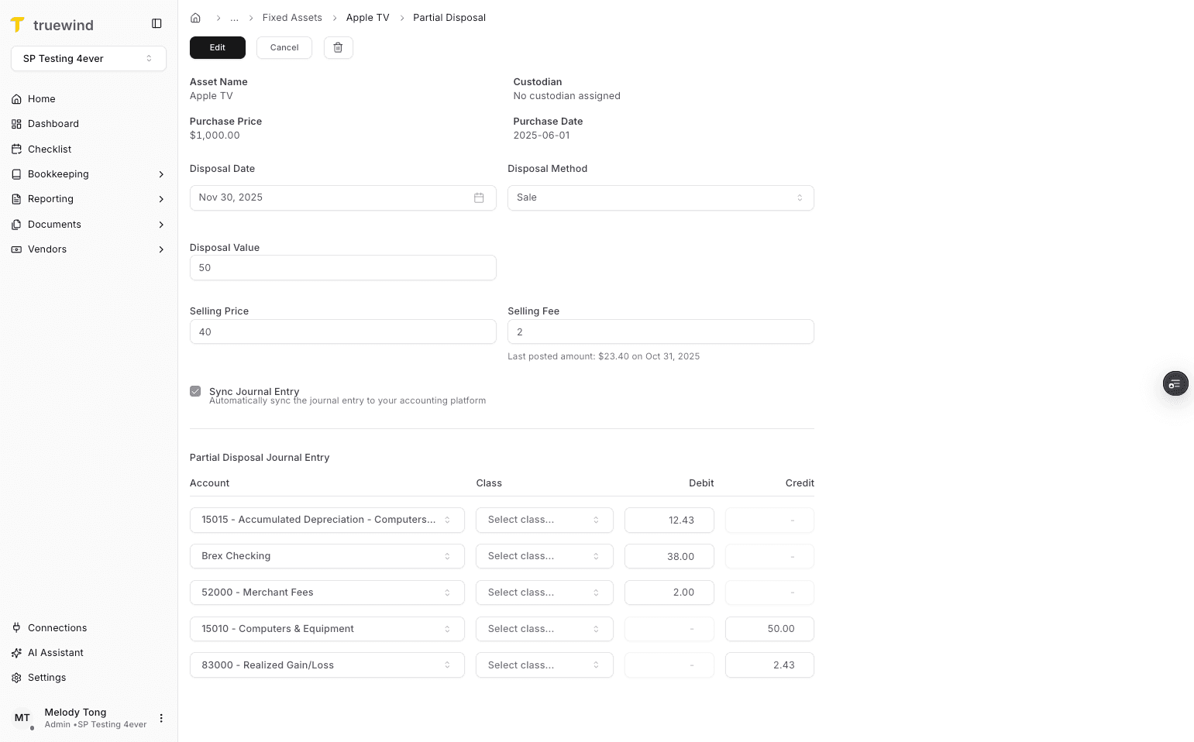Open Settings via the gear icon

[x=16, y=677]
